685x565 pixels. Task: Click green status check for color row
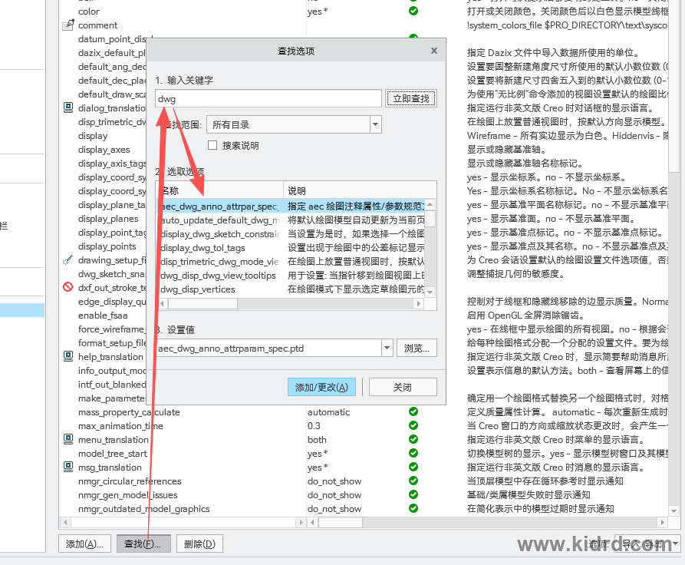coord(413,11)
